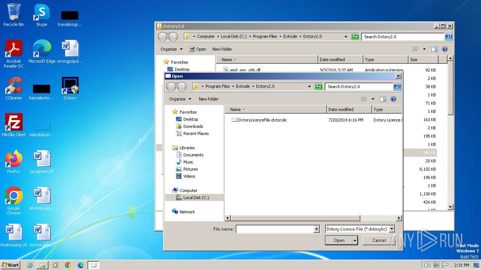Click the volume icon in system tray

click(x=427, y=265)
